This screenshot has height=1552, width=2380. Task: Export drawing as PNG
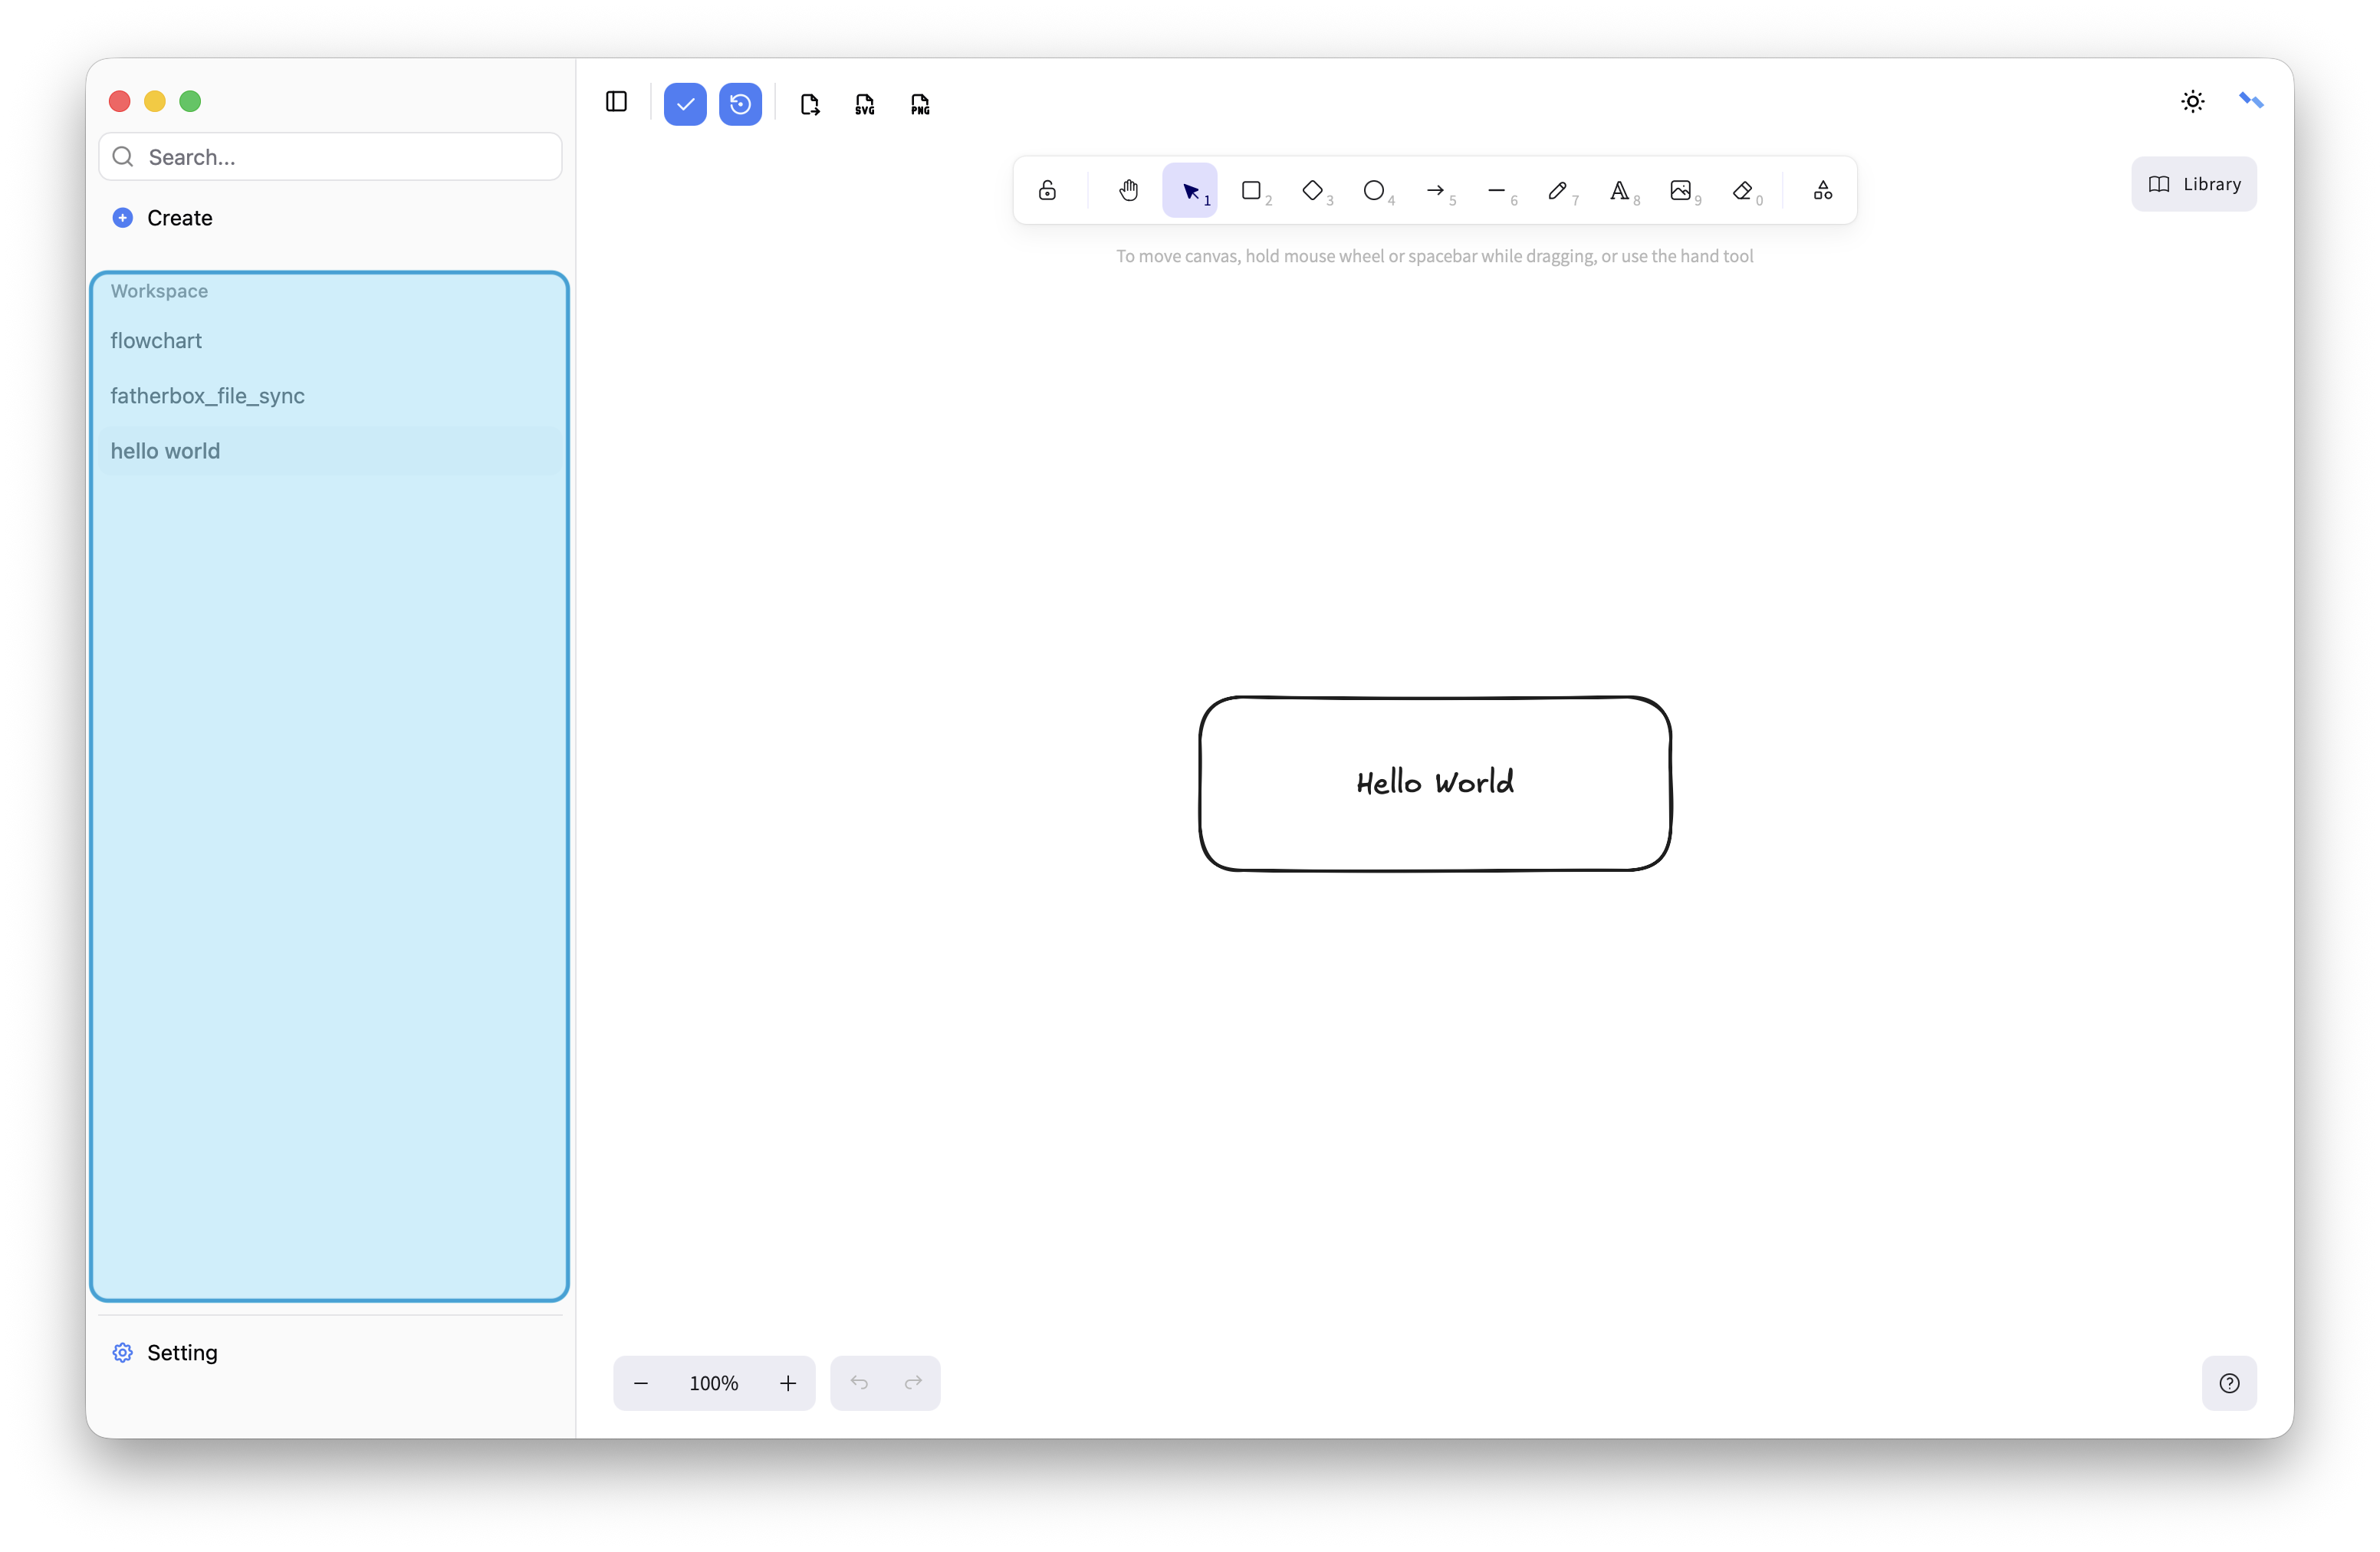(920, 104)
